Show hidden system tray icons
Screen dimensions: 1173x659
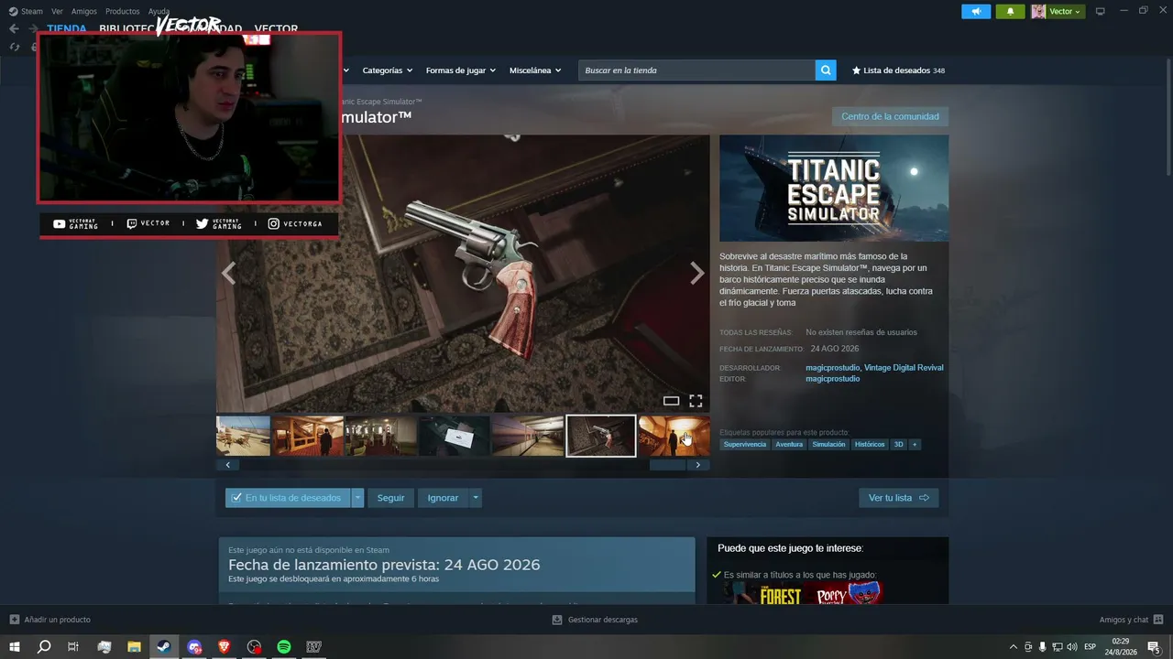[x=1013, y=647]
